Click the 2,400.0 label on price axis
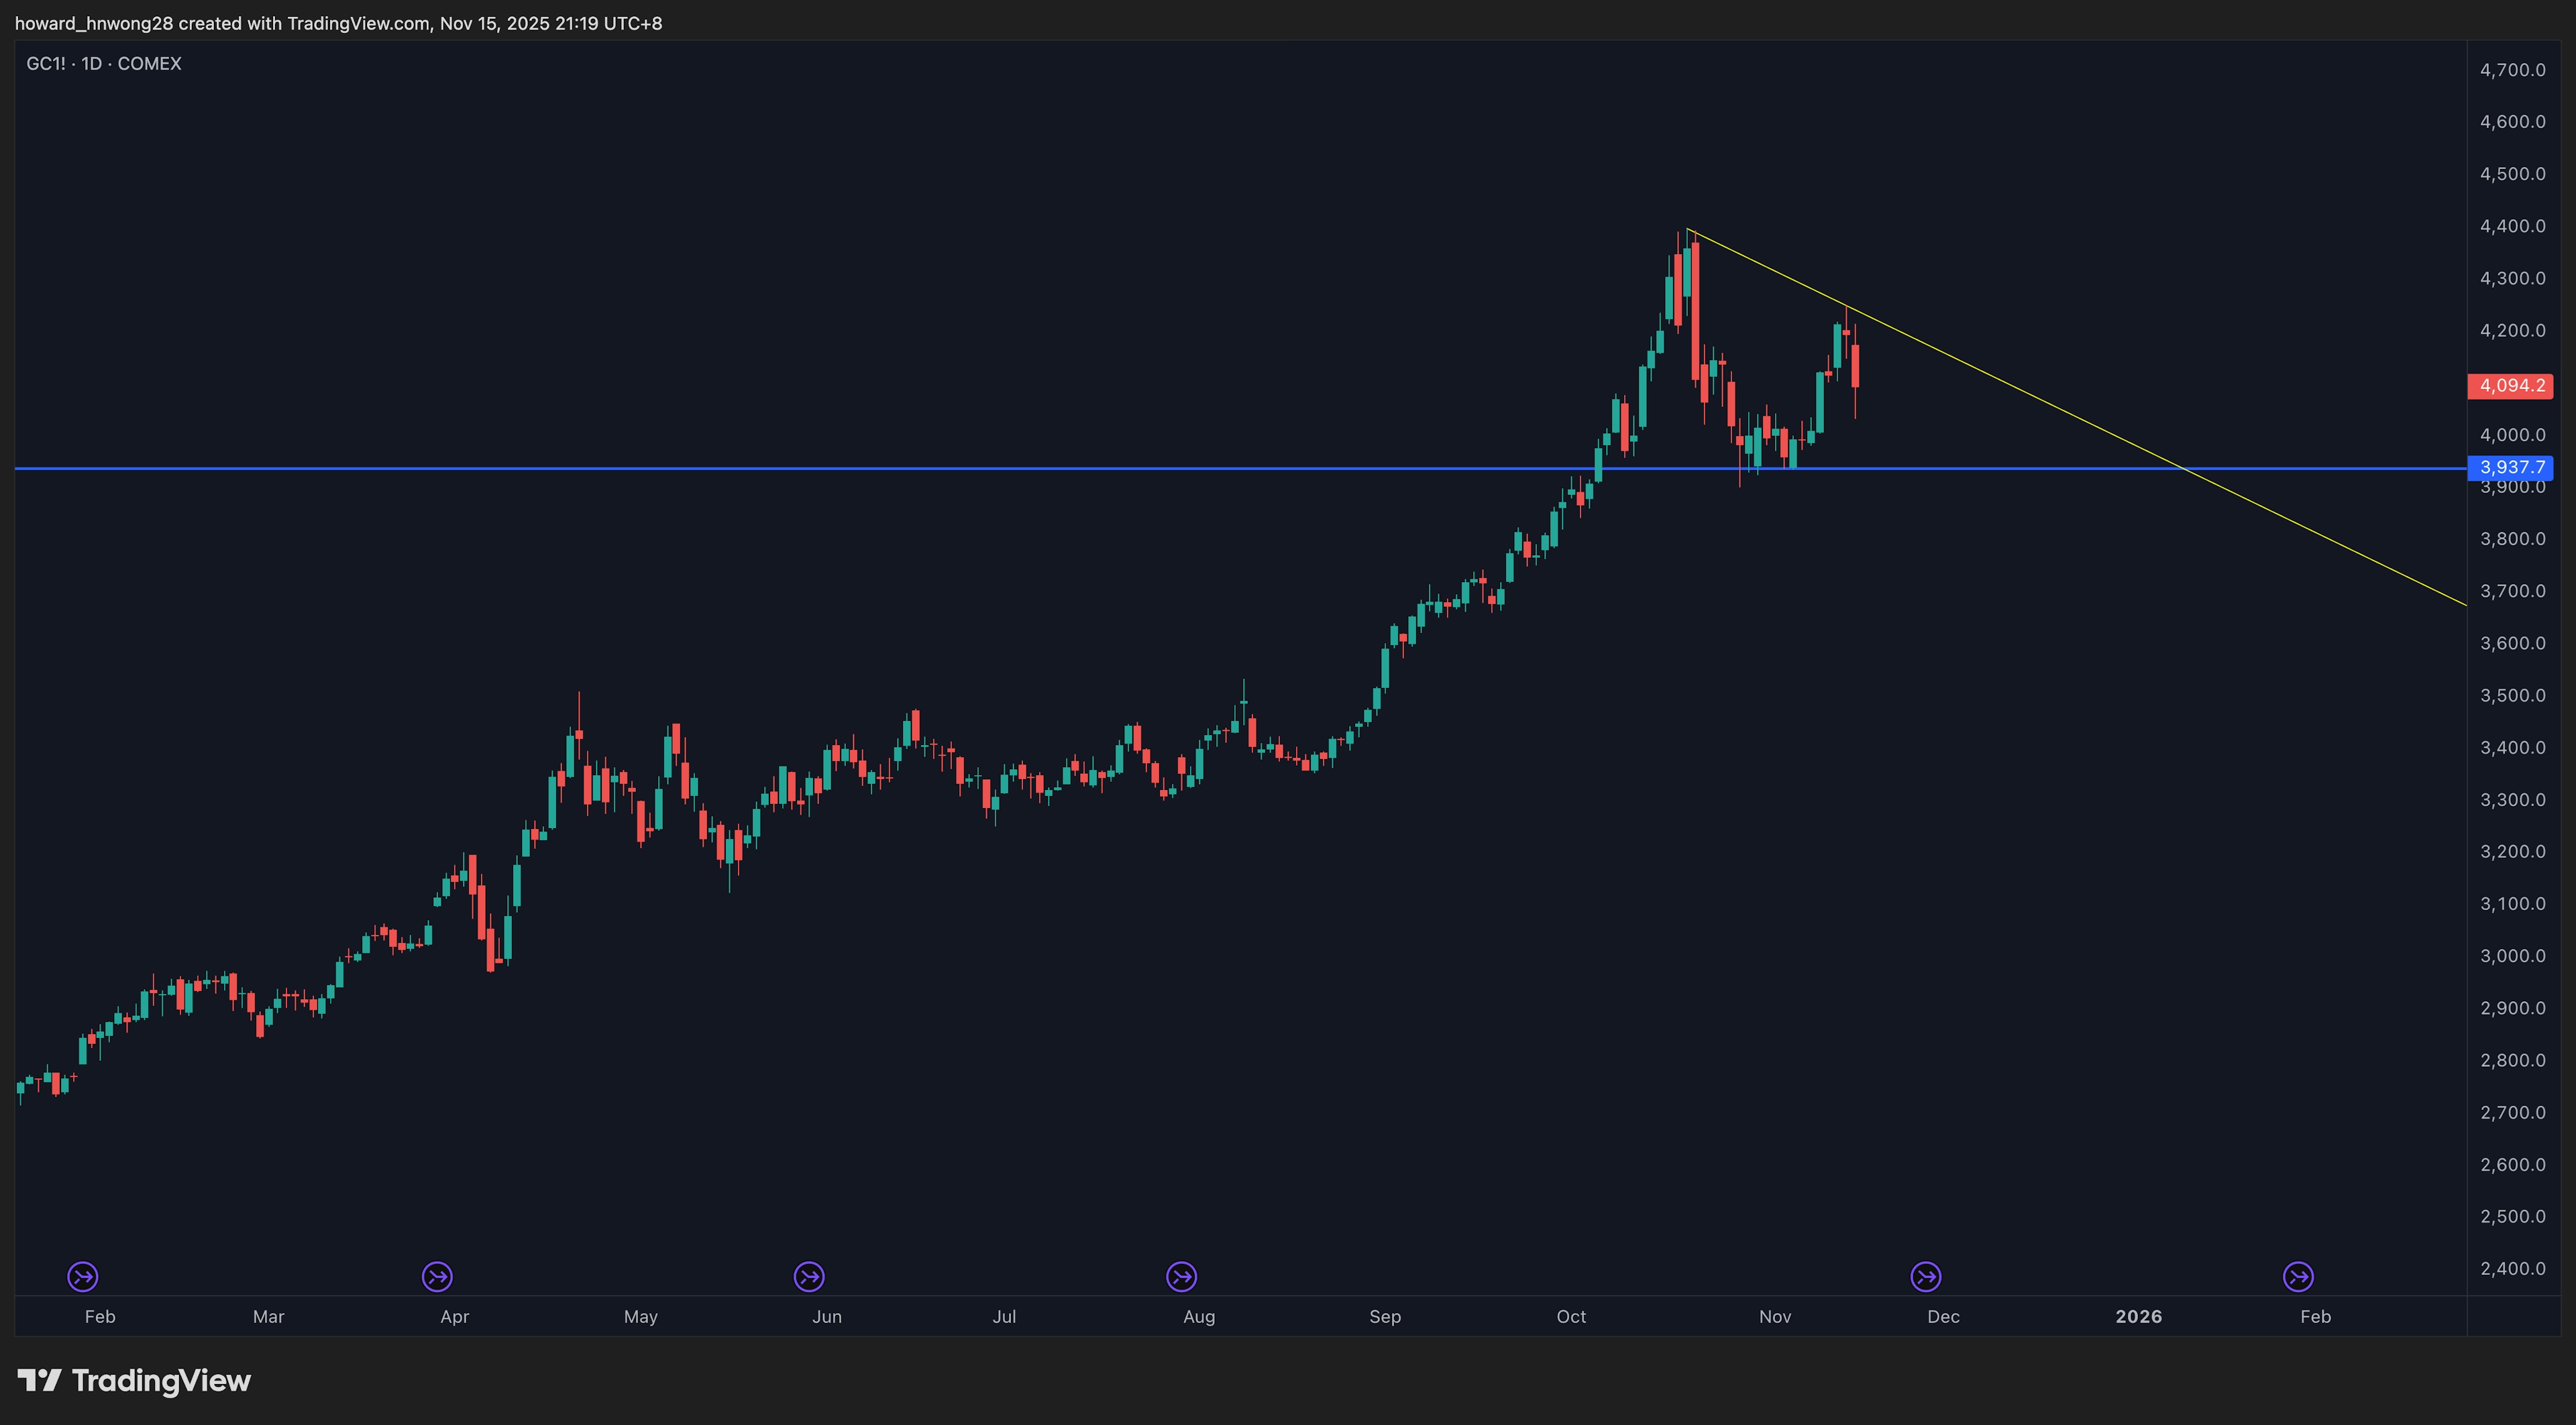Image resolution: width=2576 pixels, height=1425 pixels. click(x=2512, y=1268)
